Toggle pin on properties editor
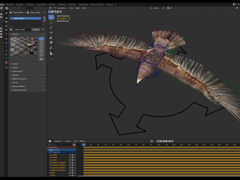This screenshot has width=240, height=180. click(x=44, y=12)
